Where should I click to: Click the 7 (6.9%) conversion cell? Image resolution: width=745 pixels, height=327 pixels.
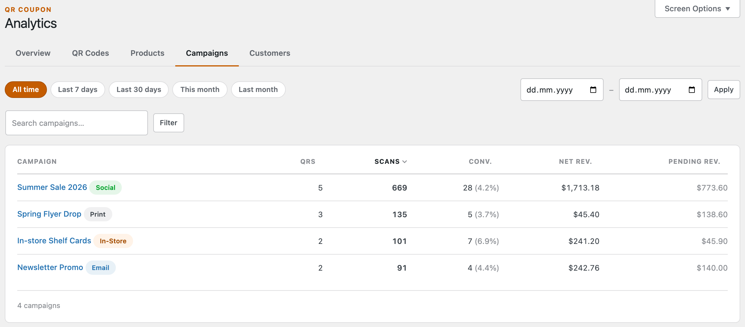pyautogui.click(x=483, y=241)
